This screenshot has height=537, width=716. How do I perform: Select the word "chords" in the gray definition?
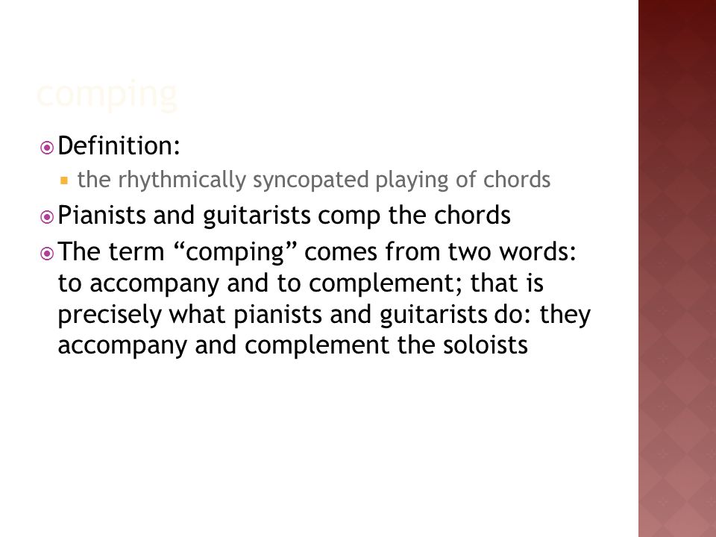517,179
